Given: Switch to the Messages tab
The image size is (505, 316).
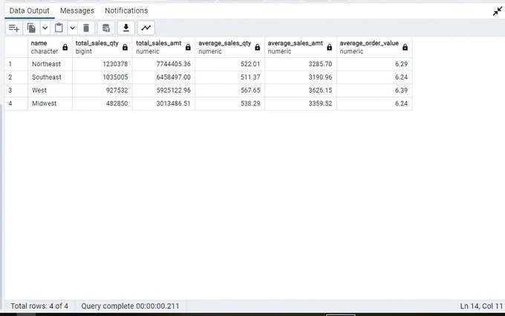Looking at the screenshot, I should point(77,10).
